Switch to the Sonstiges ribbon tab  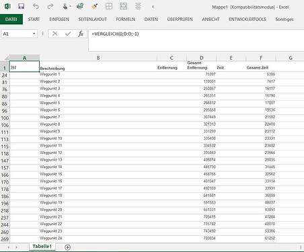[x=284, y=19]
